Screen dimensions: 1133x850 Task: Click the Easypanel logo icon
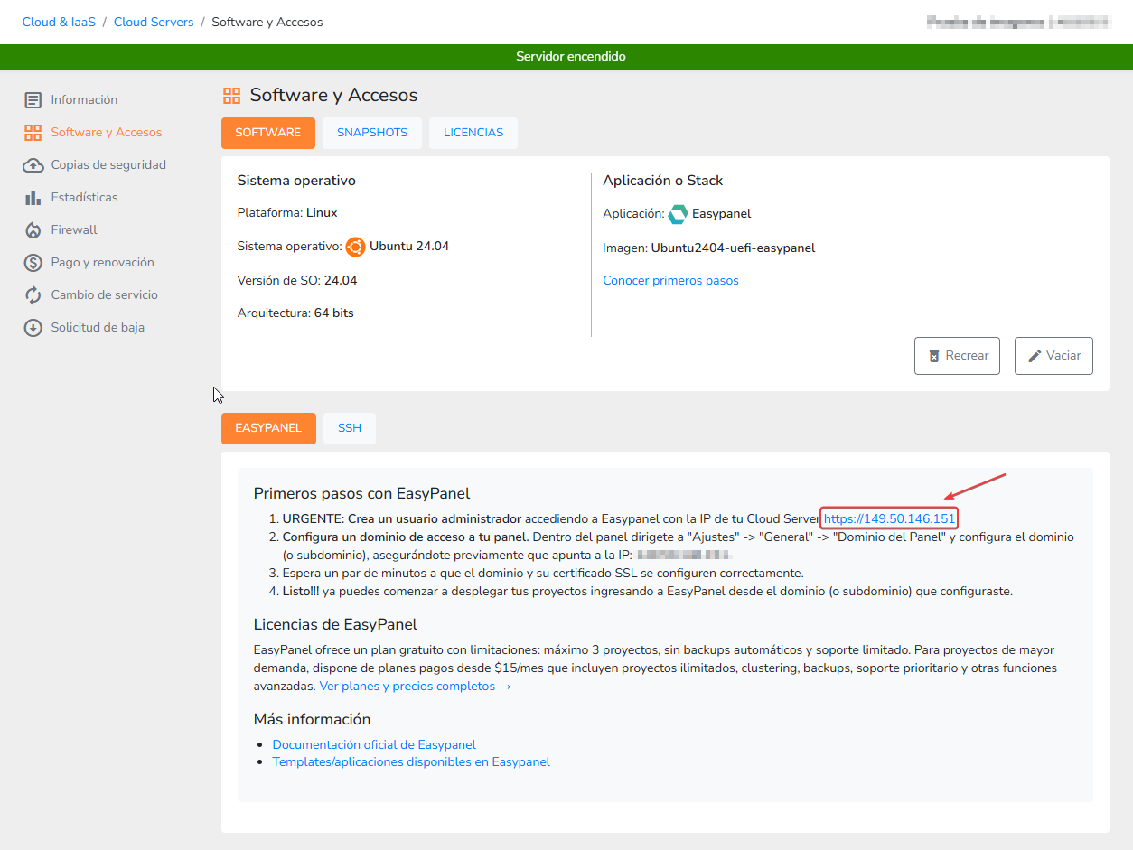pos(678,214)
